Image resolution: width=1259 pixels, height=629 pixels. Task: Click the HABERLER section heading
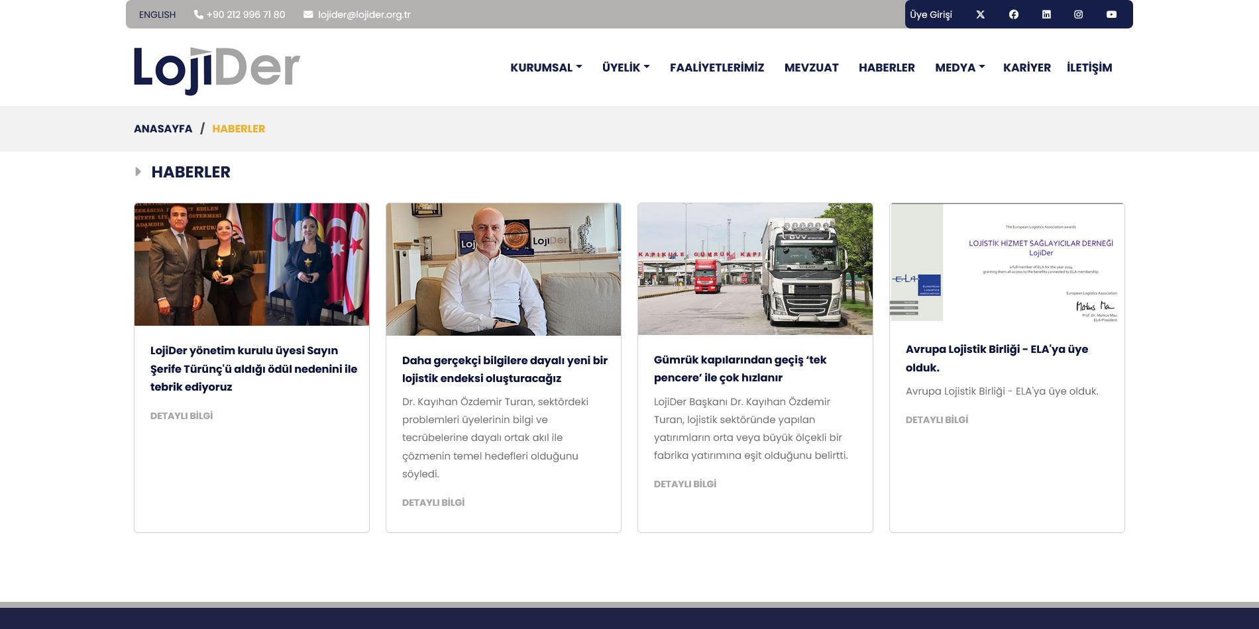point(191,172)
